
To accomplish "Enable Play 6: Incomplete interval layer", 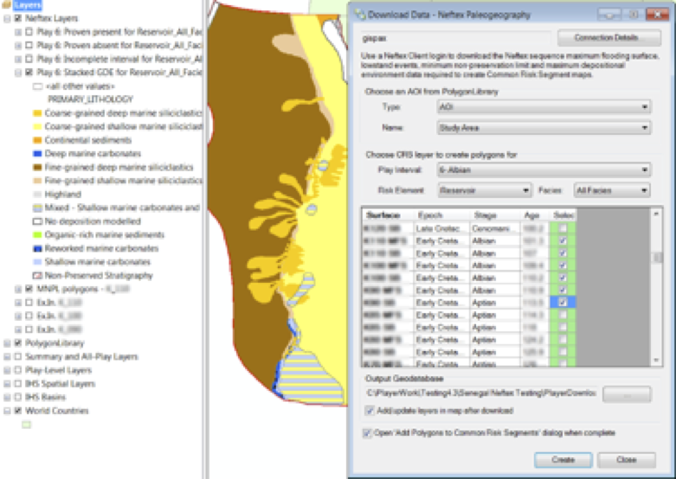I will point(29,59).
